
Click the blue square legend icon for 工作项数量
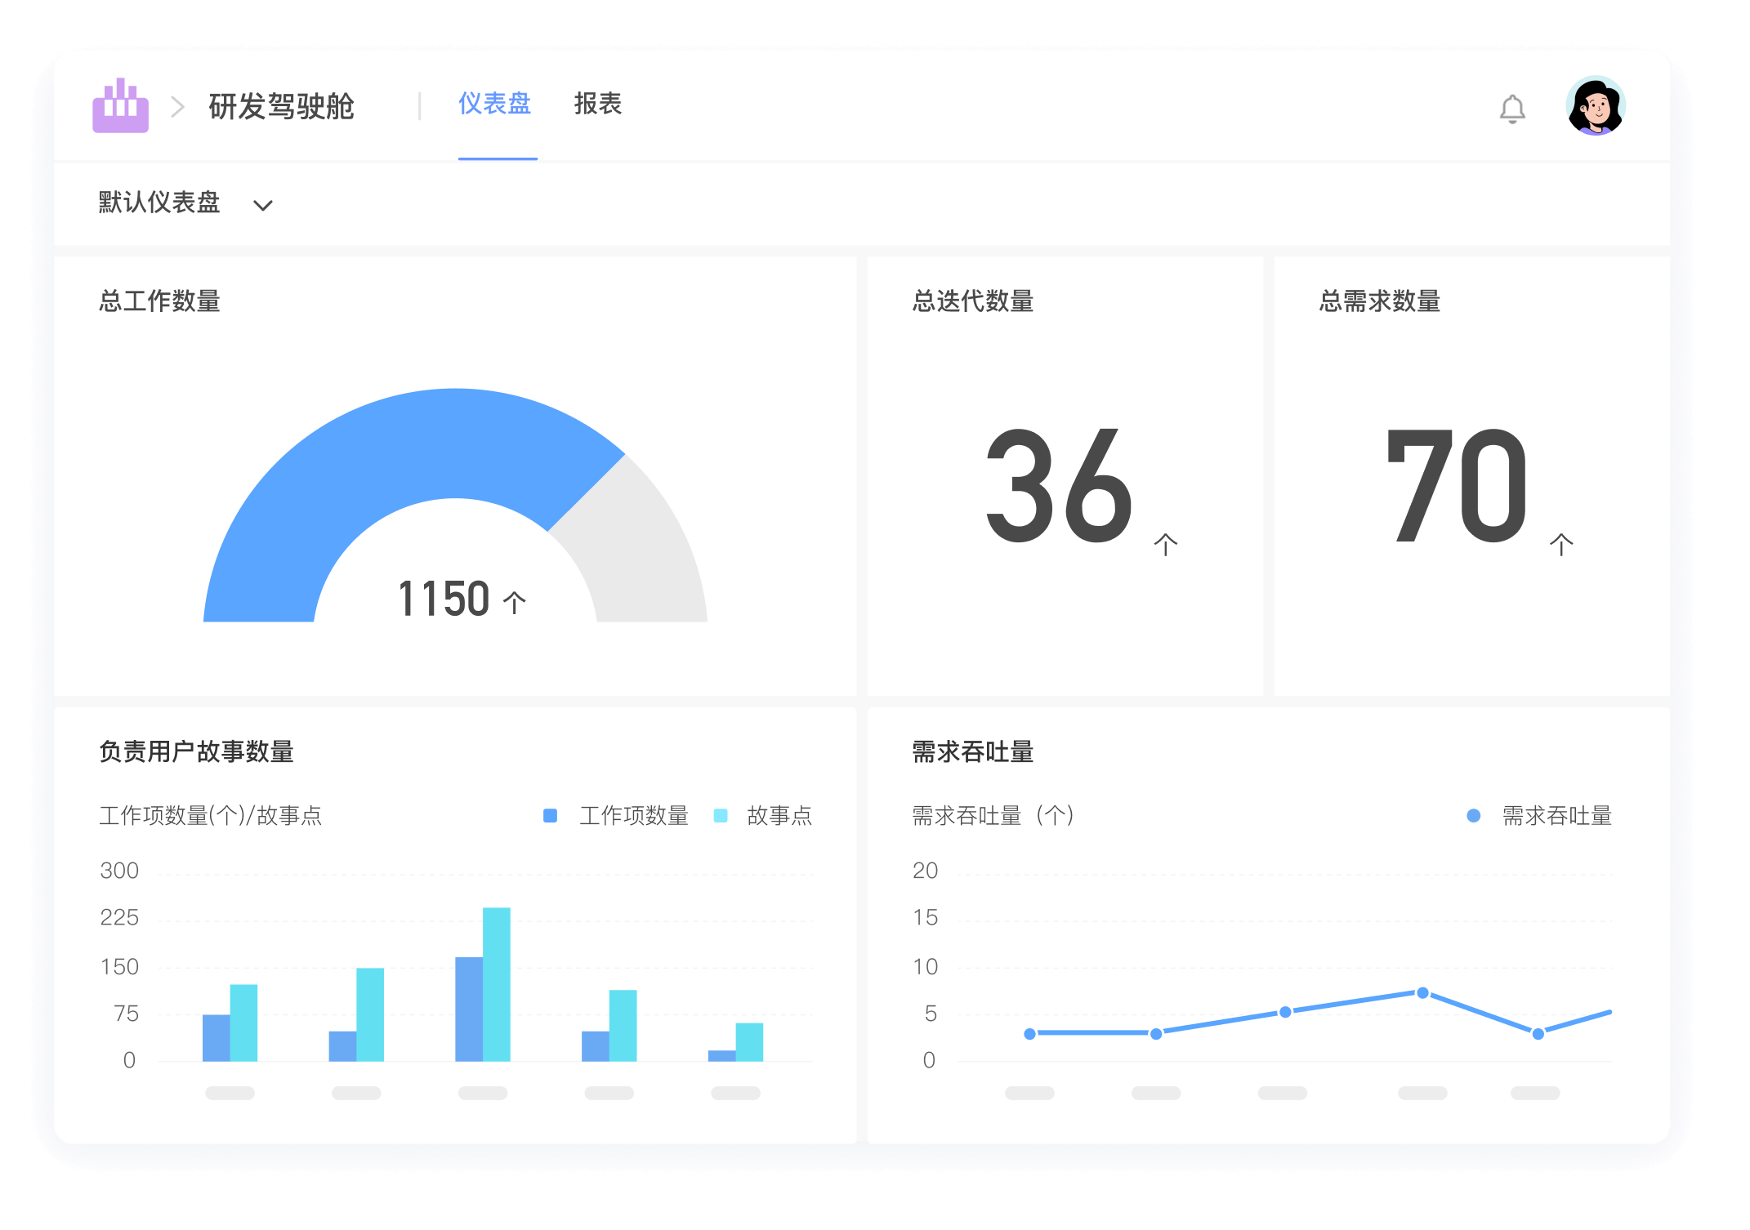[x=551, y=814]
